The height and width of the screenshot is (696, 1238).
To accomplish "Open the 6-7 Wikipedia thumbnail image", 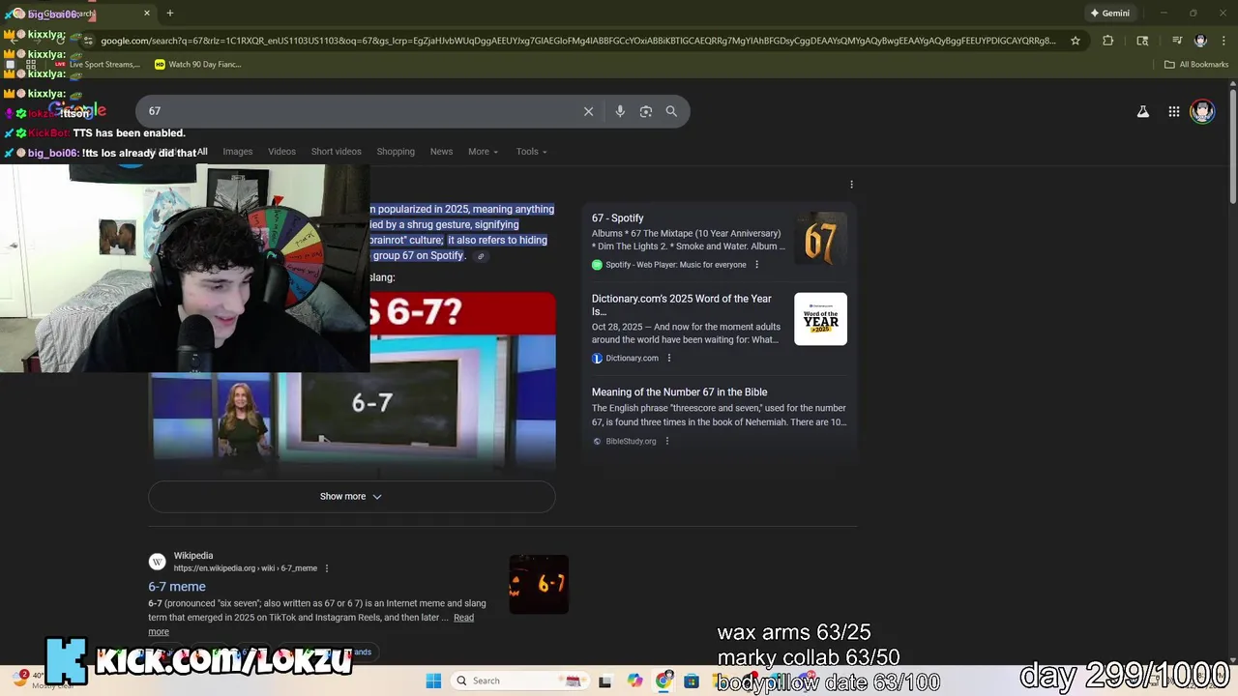I will (x=539, y=584).
